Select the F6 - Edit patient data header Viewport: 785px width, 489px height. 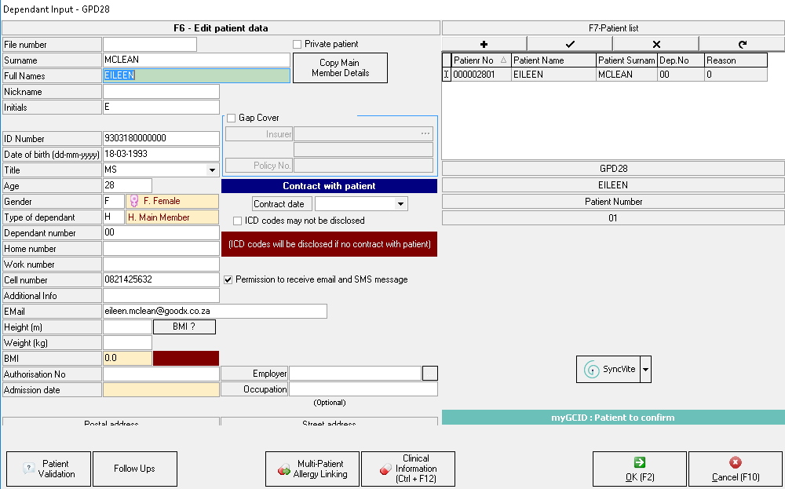pos(221,28)
